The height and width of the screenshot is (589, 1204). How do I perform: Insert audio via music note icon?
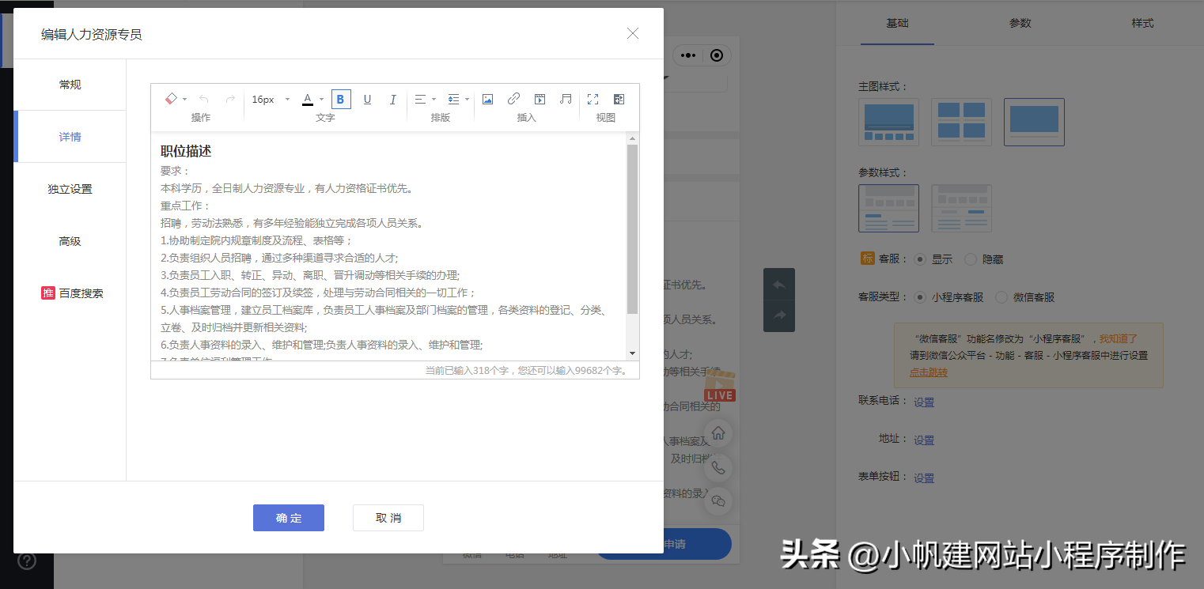click(566, 99)
